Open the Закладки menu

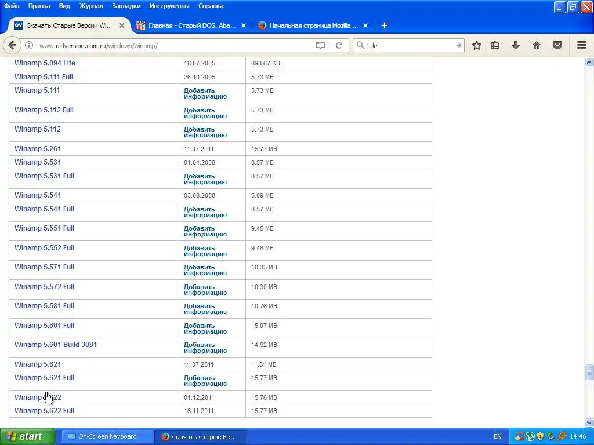[x=126, y=6]
